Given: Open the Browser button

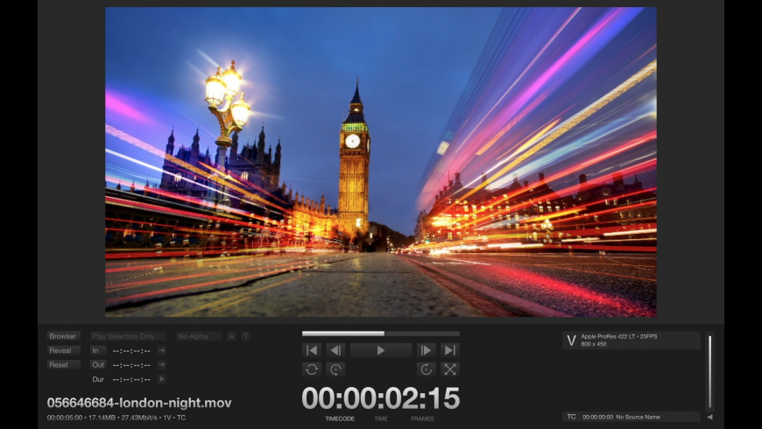Looking at the screenshot, I should [63, 336].
